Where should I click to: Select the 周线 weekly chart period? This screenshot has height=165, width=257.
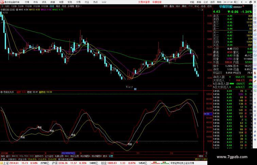click(x=58, y=6)
